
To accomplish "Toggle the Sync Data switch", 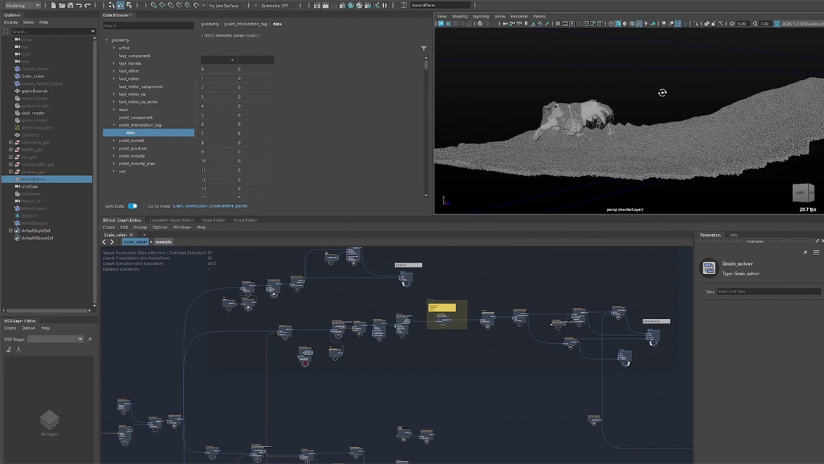I will pyautogui.click(x=132, y=206).
